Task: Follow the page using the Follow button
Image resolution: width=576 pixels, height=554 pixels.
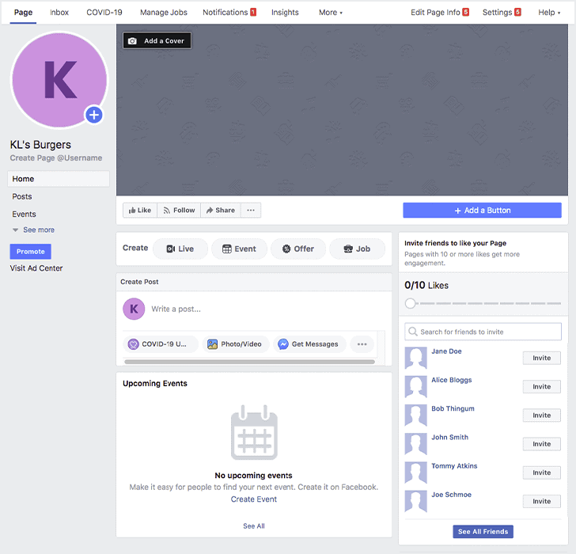Action: [x=179, y=211]
